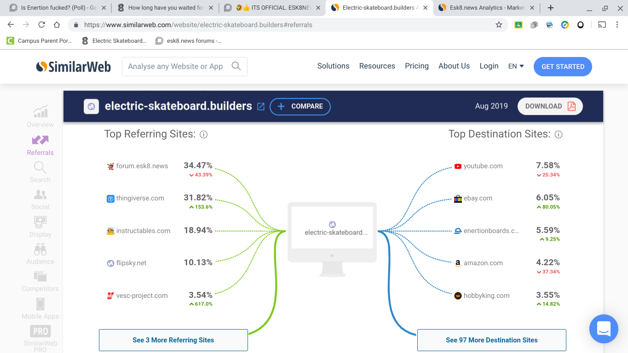
Task: Open external link icon beside electric-skateboard.builders
Action: click(x=261, y=106)
